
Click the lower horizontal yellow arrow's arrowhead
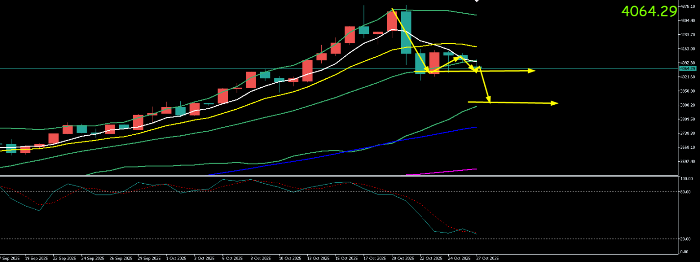click(x=555, y=103)
